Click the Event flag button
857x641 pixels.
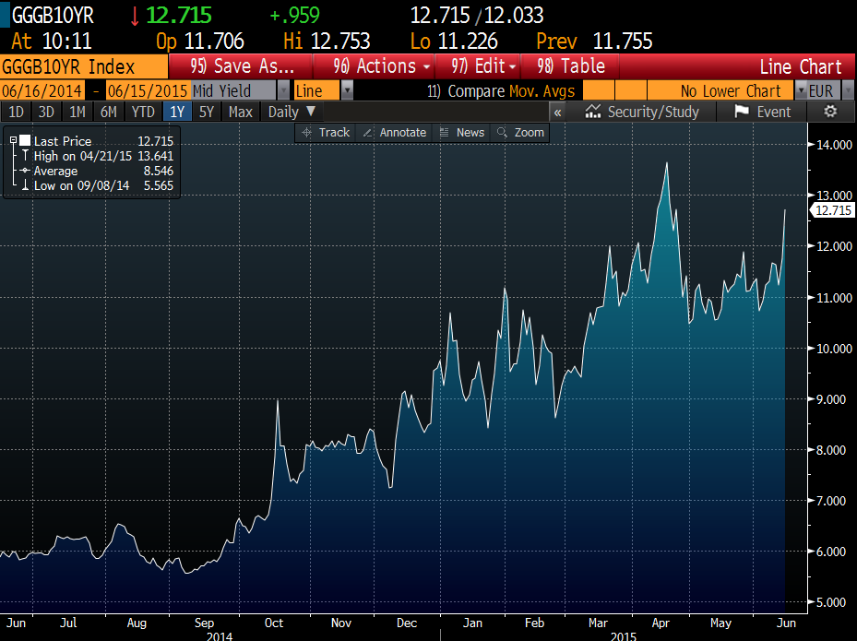pos(763,112)
